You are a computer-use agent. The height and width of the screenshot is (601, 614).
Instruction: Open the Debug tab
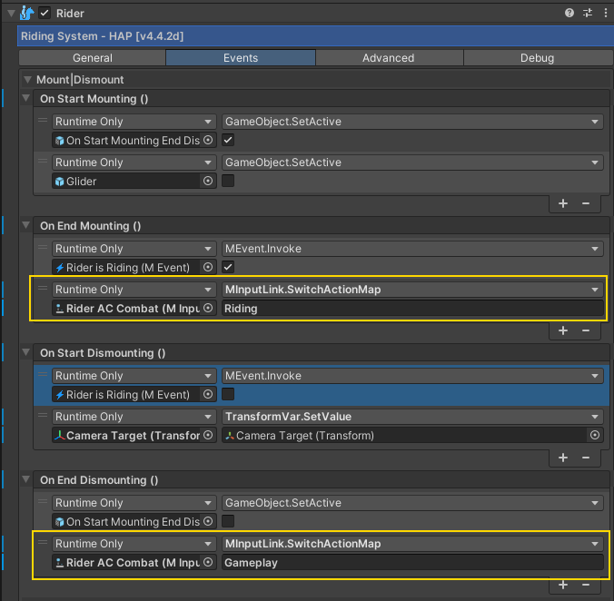tap(536, 58)
